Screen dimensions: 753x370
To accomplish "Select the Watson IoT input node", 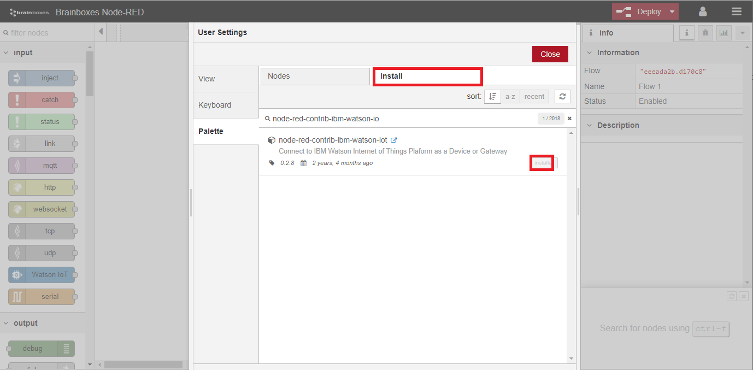I will pos(42,274).
